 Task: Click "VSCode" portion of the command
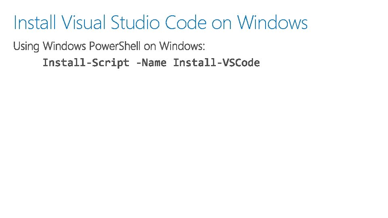(241, 63)
